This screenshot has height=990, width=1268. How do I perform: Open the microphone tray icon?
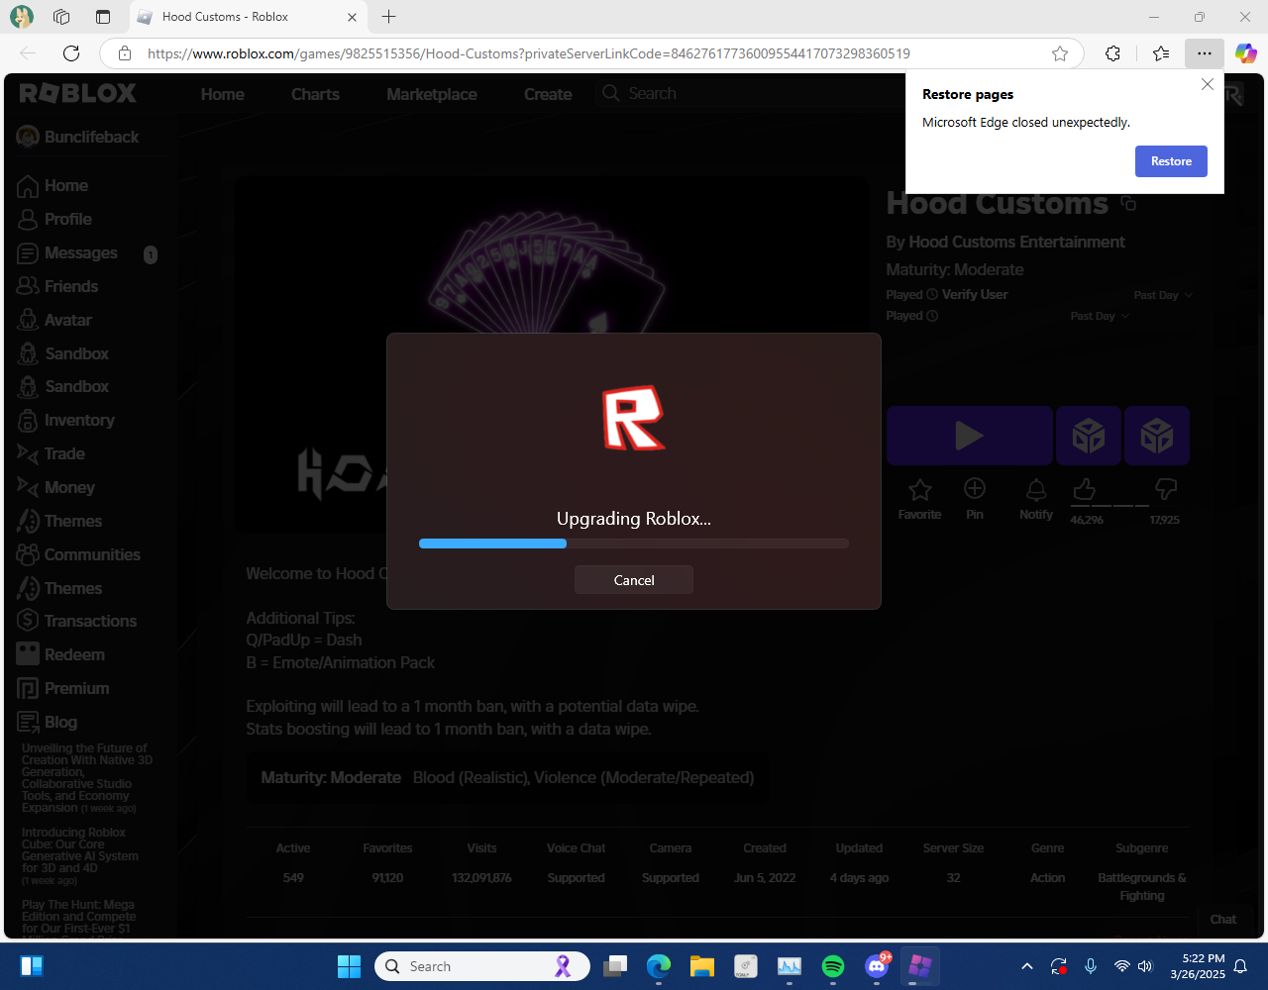(1091, 966)
